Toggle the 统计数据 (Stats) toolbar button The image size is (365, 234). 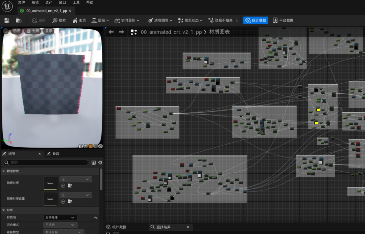tap(256, 21)
